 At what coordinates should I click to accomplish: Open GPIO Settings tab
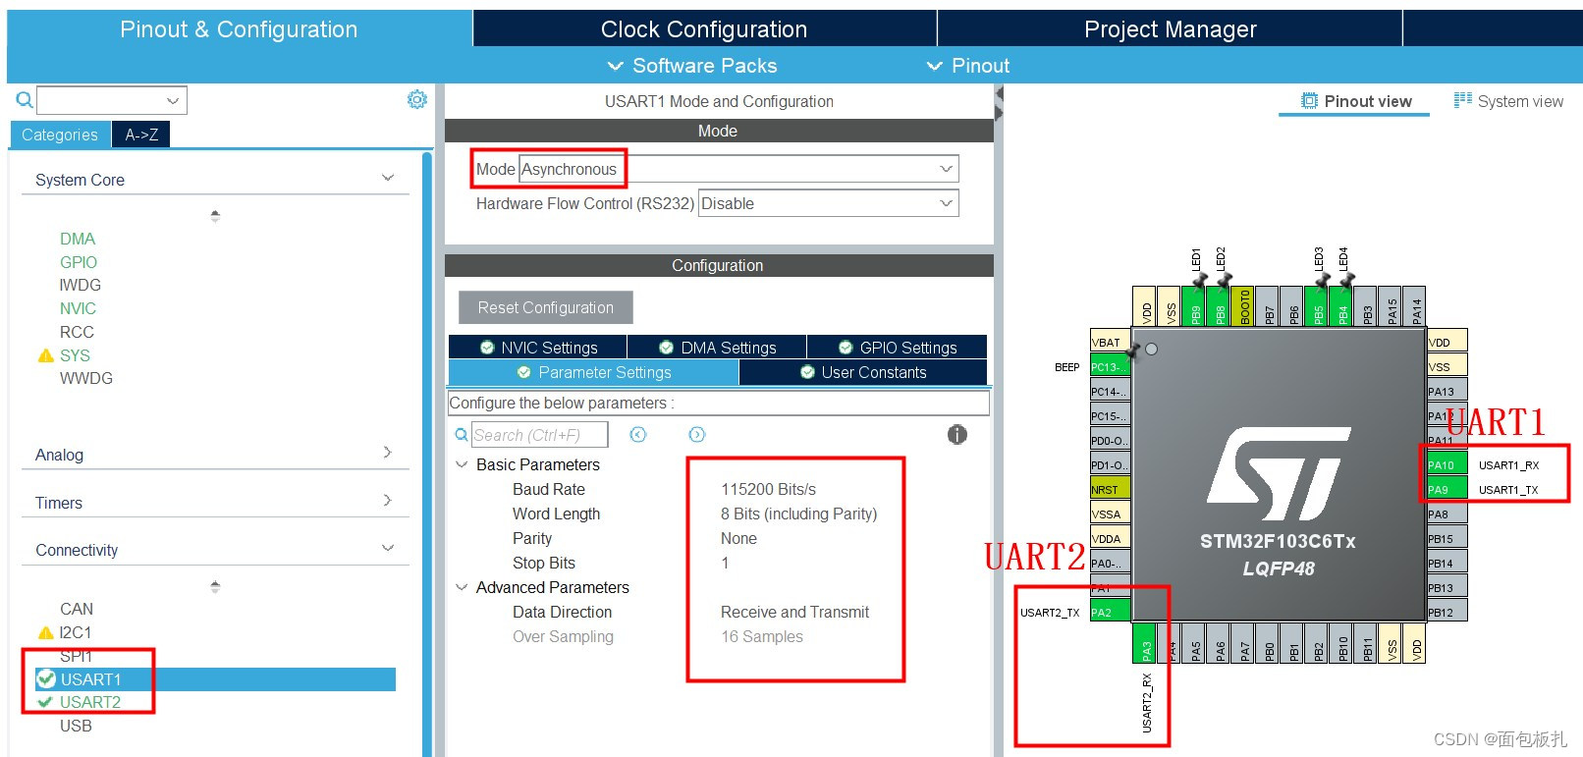[897, 348]
